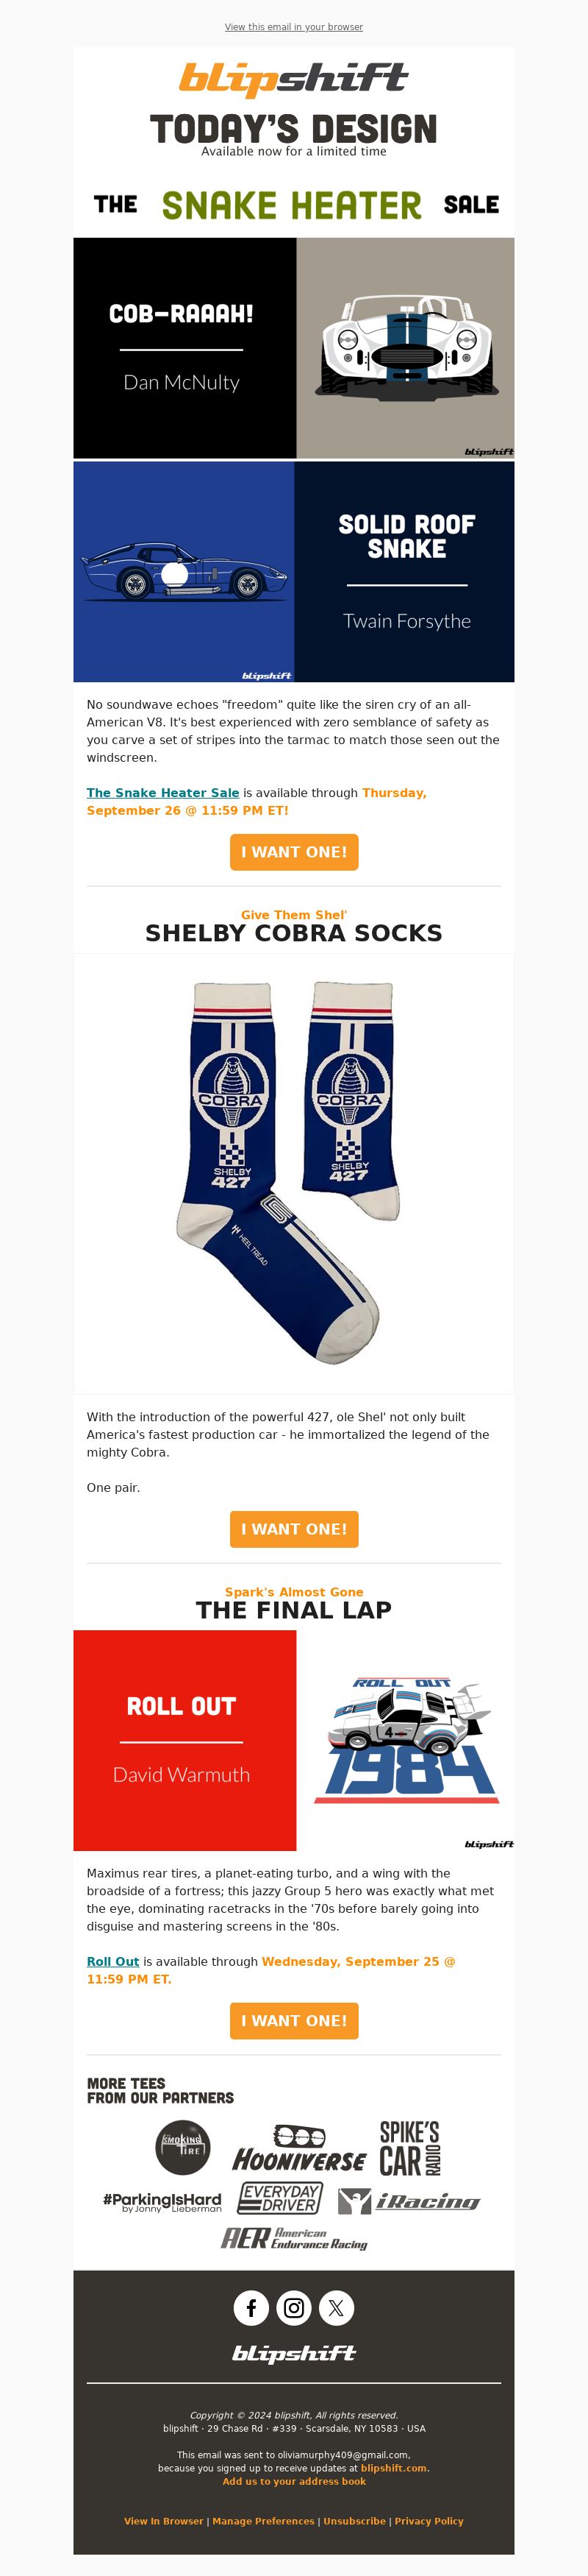
Task: Open the Instagram social icon
Action: coord(293,2308)
